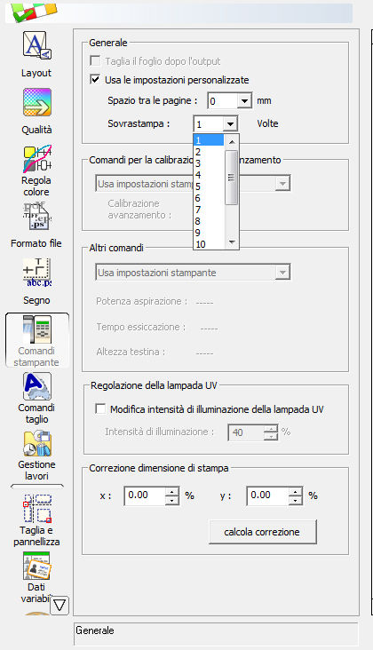Increase the x correction value stepper
Viewport: 373px width, 650px height.
[x=172, y=491]
